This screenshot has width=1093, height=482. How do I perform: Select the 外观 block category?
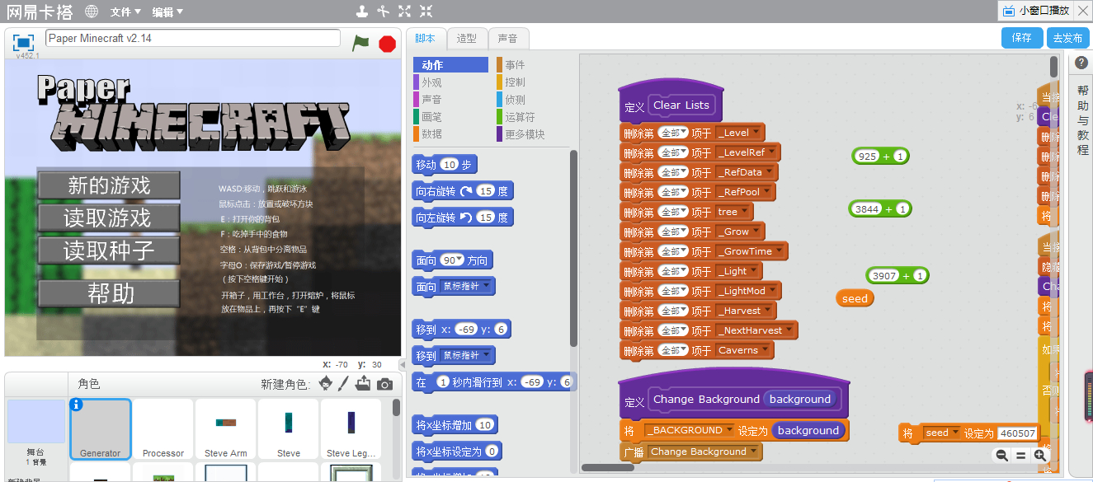tap(450, 82)
